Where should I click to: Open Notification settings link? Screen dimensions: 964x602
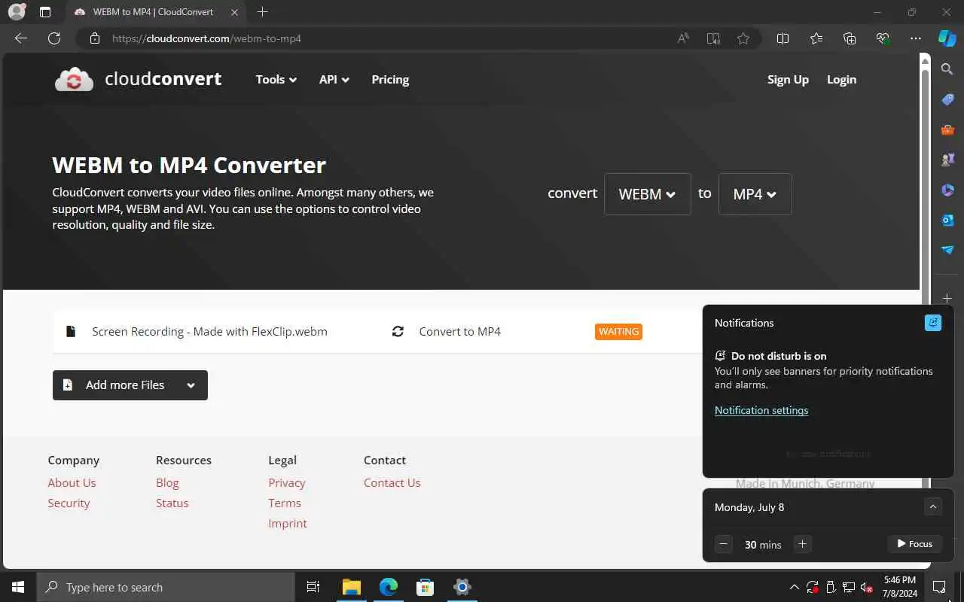761,410
